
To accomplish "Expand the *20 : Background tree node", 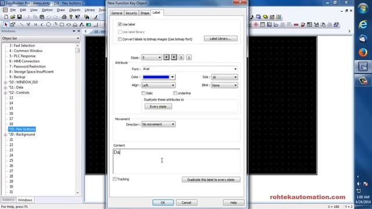I will click(x=5, y=135).
